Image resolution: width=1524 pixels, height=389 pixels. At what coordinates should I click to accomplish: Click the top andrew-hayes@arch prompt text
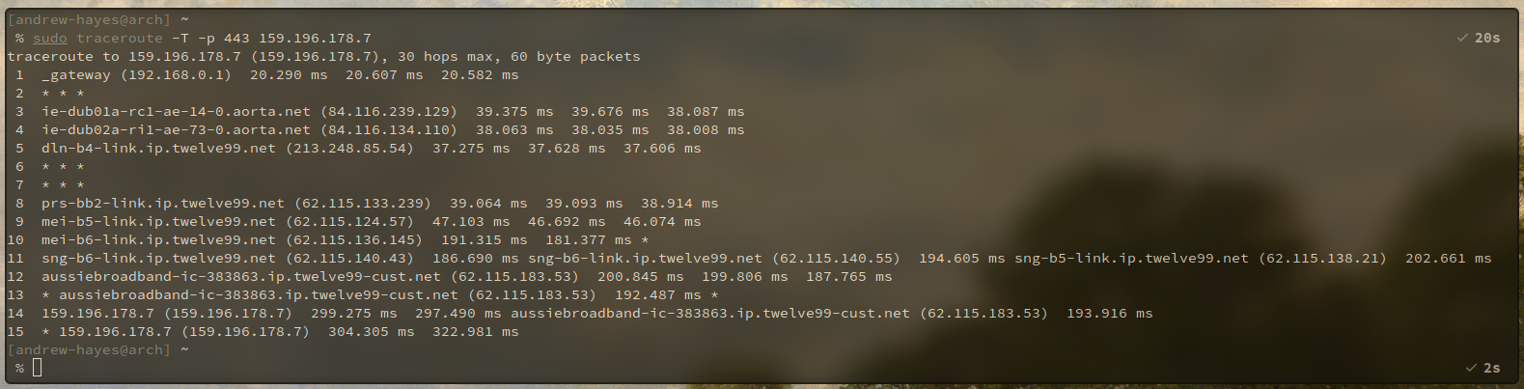click(x=89, y=19)
